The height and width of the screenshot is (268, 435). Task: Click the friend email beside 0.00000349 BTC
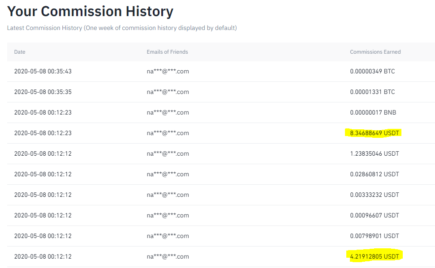point(168,71)
